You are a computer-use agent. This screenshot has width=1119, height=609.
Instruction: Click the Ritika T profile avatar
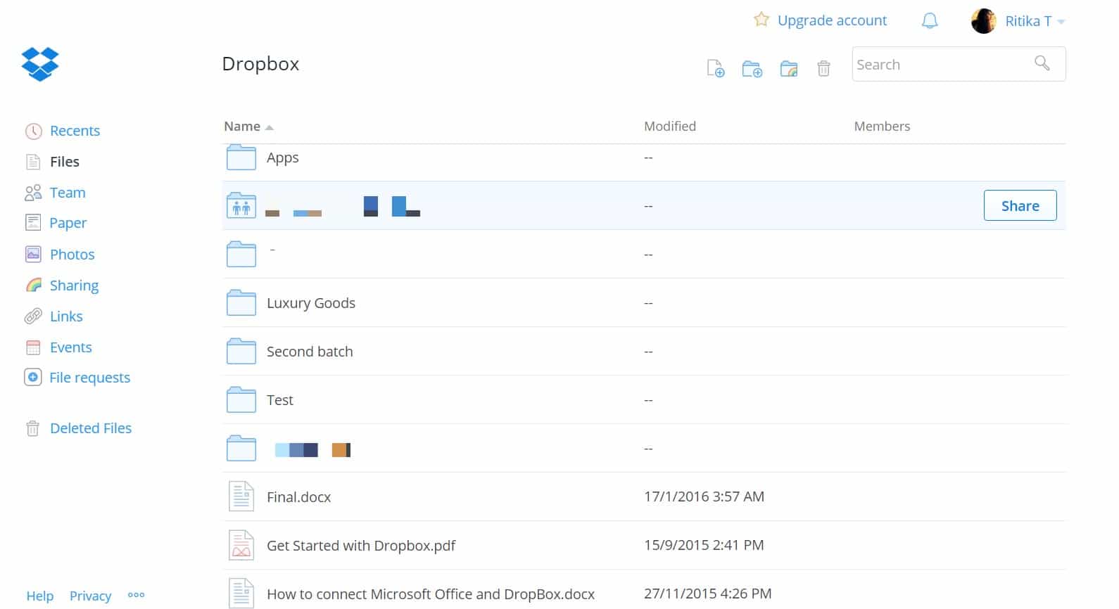coord(983,21)
